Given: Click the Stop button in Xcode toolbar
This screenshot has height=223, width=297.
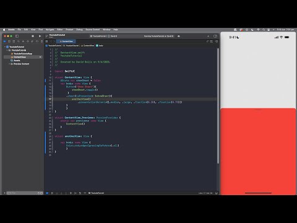Looking at the screenshot, I should click(33, 36).
